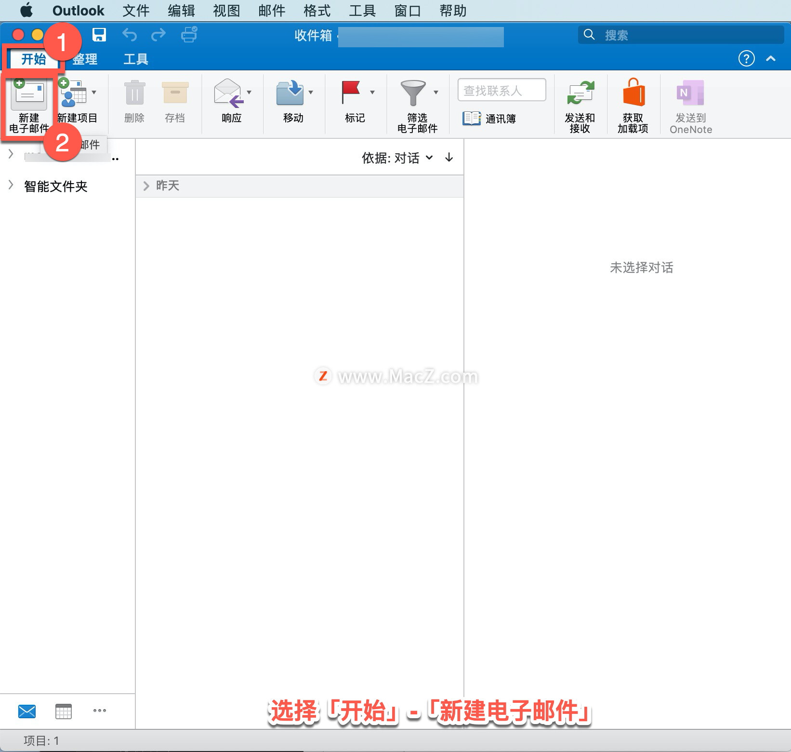Click the Print icon in title bar

coord(189,35)
